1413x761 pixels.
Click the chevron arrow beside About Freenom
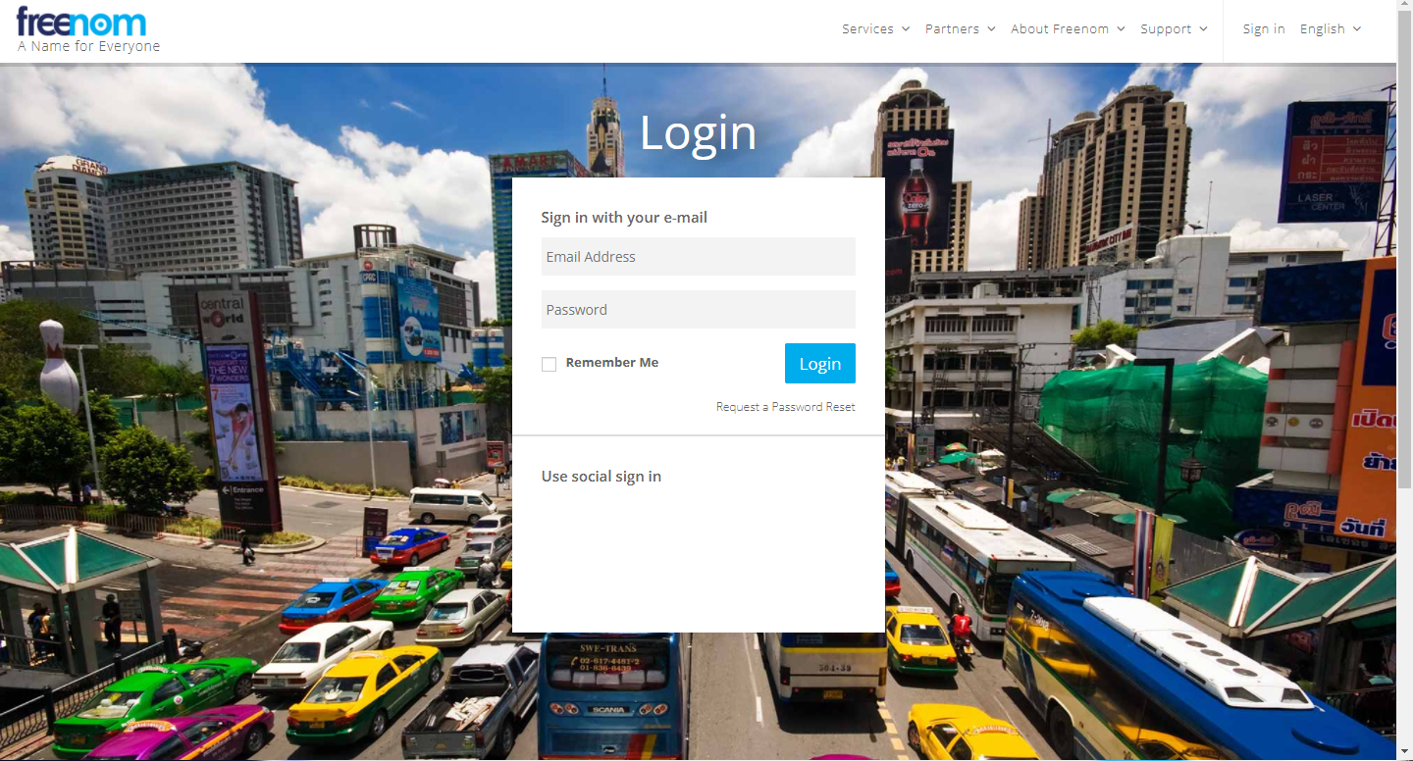(1122, 29)
